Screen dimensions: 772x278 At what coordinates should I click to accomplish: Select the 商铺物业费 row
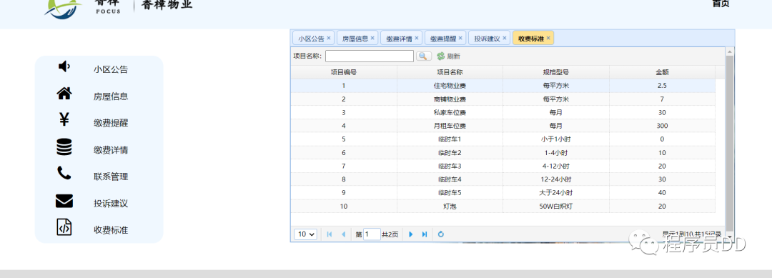pyautogui.click(x=503, y=99)
